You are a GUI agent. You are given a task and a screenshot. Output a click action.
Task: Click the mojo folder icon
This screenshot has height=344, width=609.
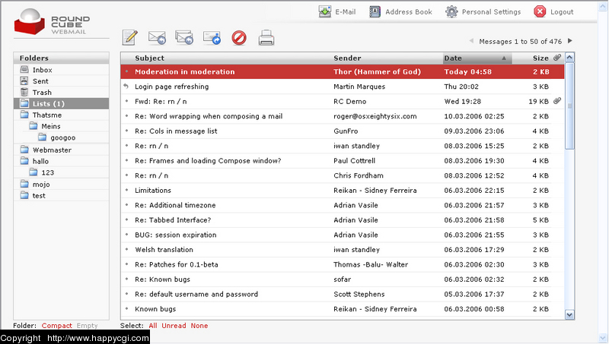[x=24, y=184]
